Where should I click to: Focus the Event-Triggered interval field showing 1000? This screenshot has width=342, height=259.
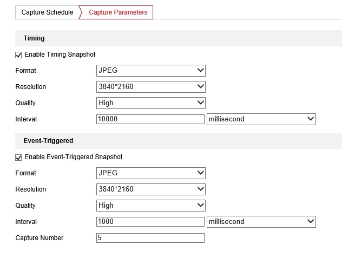click(150, 222)
